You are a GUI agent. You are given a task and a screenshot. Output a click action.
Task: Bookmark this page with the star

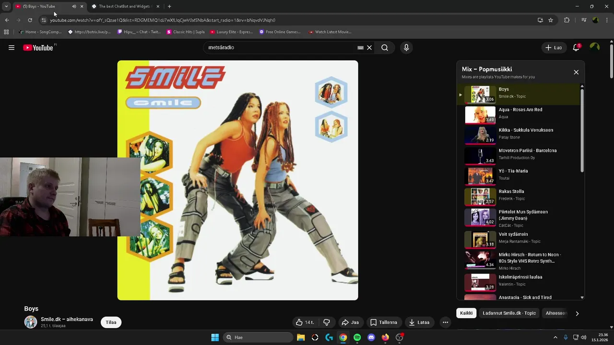pos(551,20)
